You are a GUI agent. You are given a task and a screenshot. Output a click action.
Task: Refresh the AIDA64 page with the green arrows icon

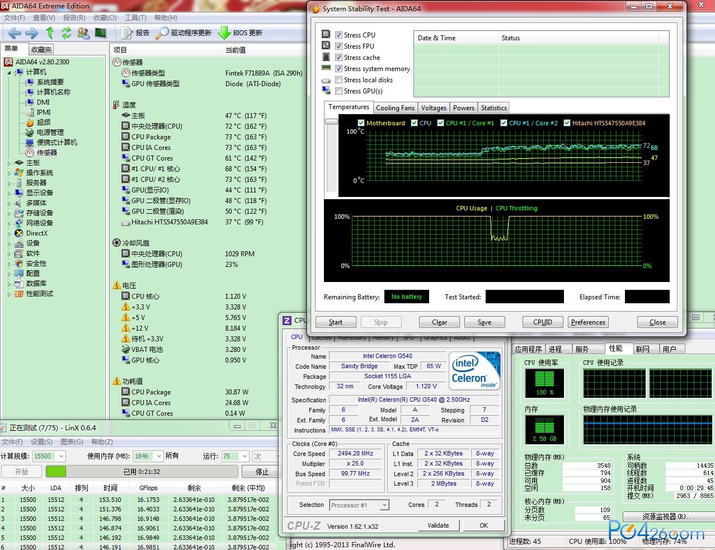click(67, 33)
